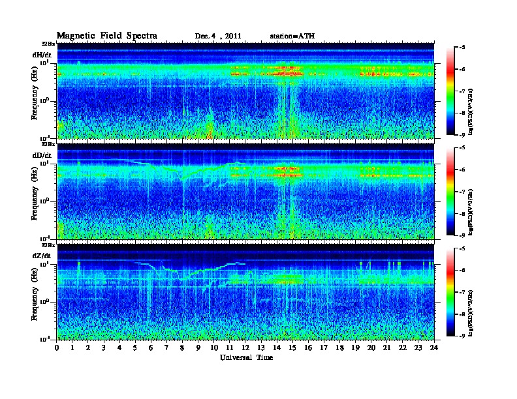Click the hour 2 tick label

coord(88,347)
